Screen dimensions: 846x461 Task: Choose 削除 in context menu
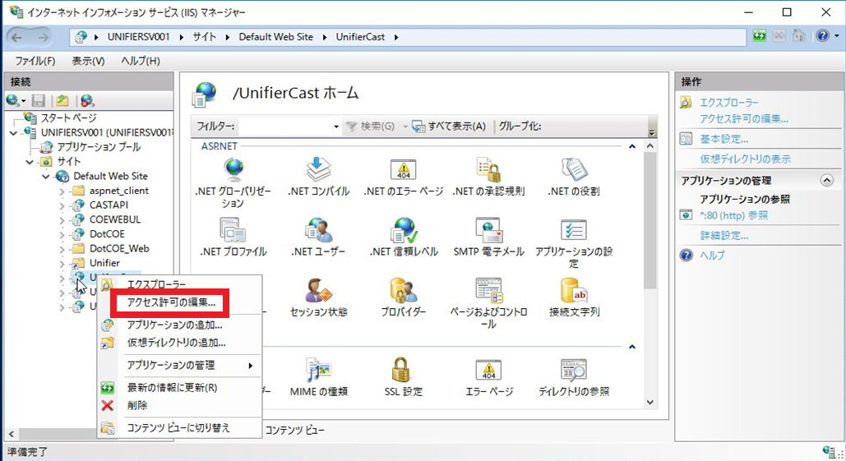(137, 405)
